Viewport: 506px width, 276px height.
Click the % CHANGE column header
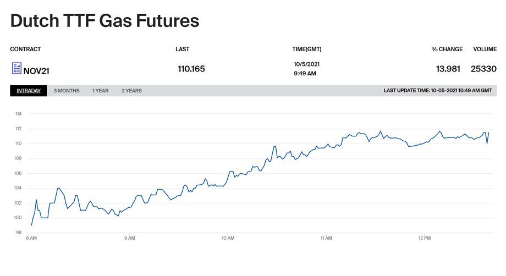pos(447,49)
